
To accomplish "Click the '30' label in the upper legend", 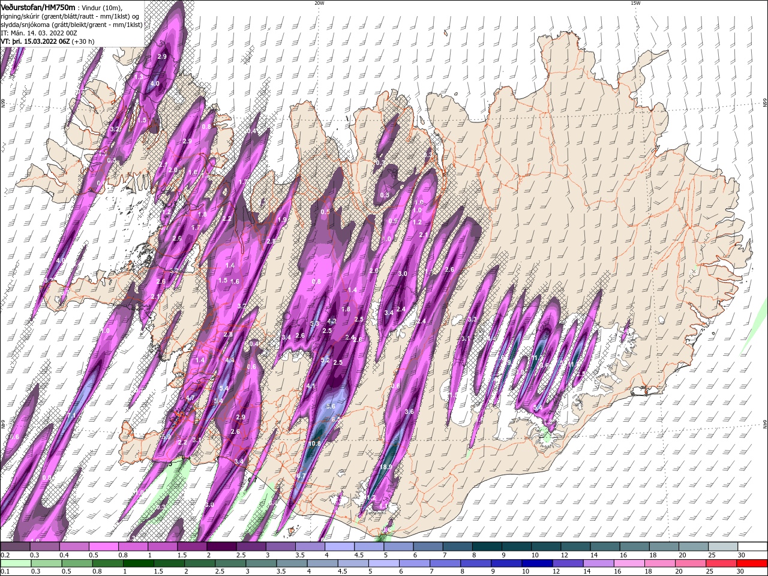I will tap(742, 555).
